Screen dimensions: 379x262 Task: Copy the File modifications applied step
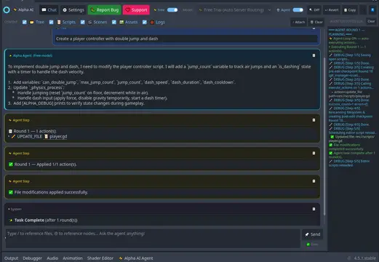314,181
